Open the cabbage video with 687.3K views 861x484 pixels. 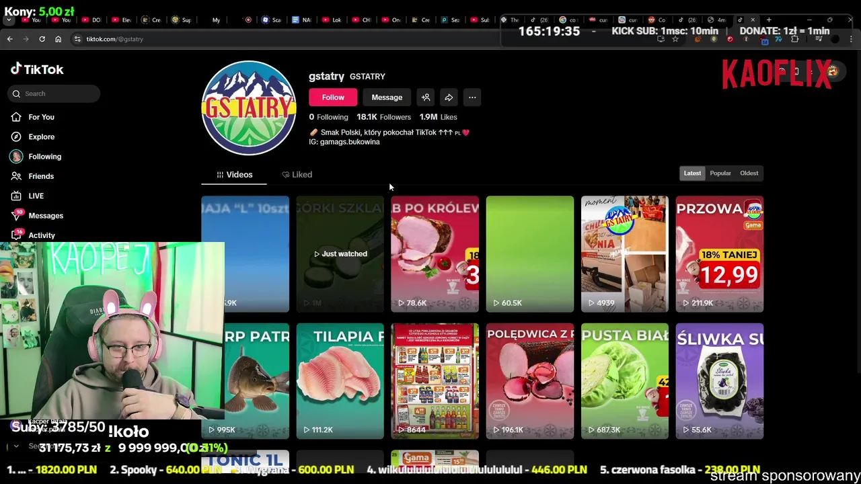[x=624, y=381]
